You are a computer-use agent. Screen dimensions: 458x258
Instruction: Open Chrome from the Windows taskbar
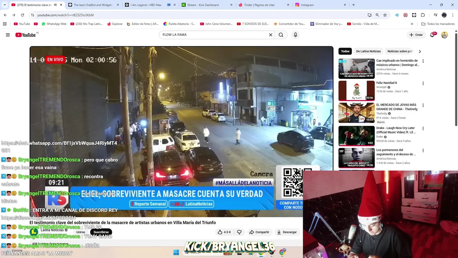pyautogui.click(x=282, y=252)
